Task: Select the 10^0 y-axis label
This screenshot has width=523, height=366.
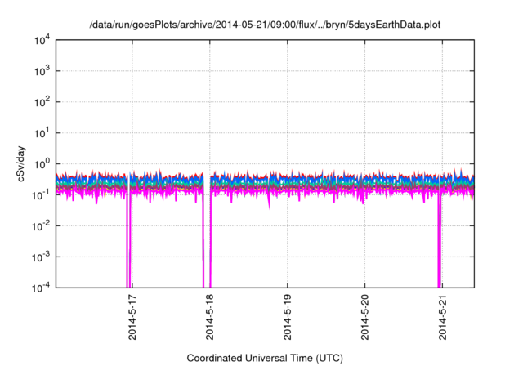Action: tap(42, 164)
